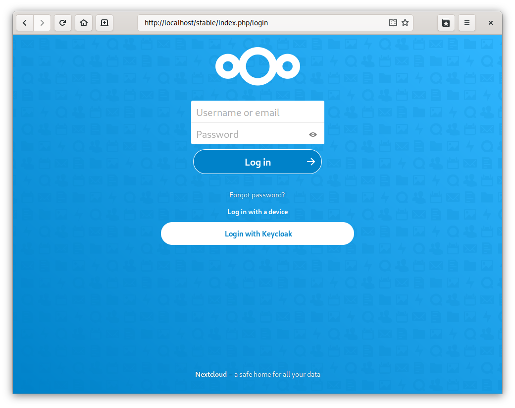The width and height of the screenshot is (515, 408).
Task: Click the Nextcloud logo
Action: (257, 66)
